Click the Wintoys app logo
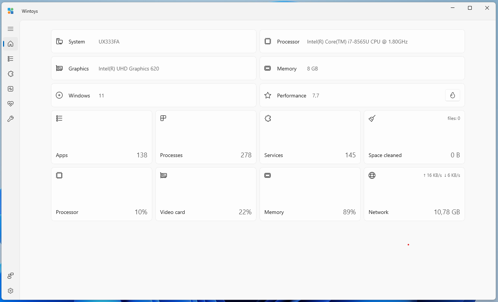498x302 pixels. pyautogui.click(x=10, y=11)
